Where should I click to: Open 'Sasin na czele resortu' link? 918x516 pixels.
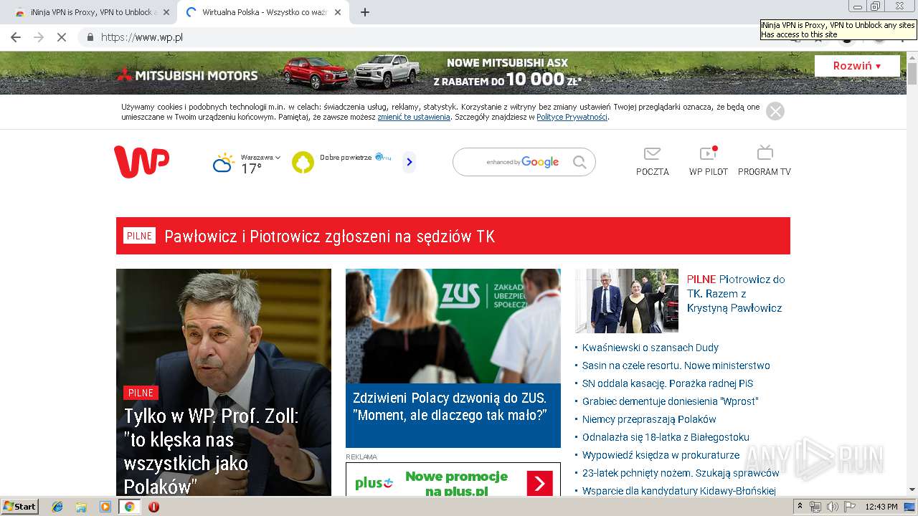[x=676, y=365]
